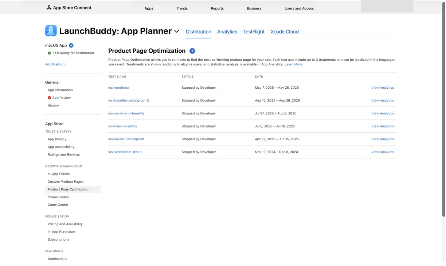Open Nominations in the sidebar

tap(58, 259)
